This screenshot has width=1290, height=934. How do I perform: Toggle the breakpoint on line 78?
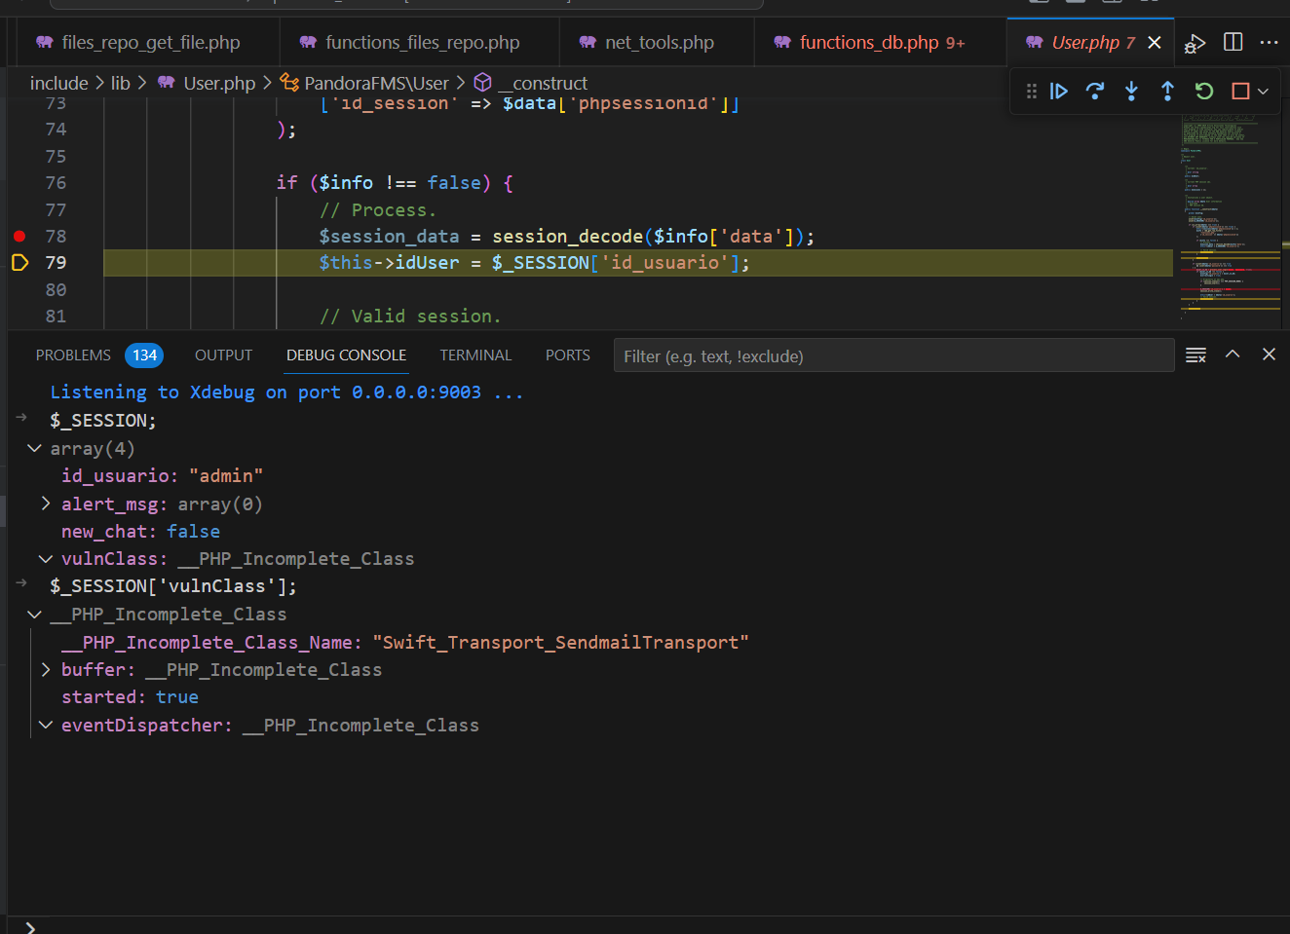point(19,237)
